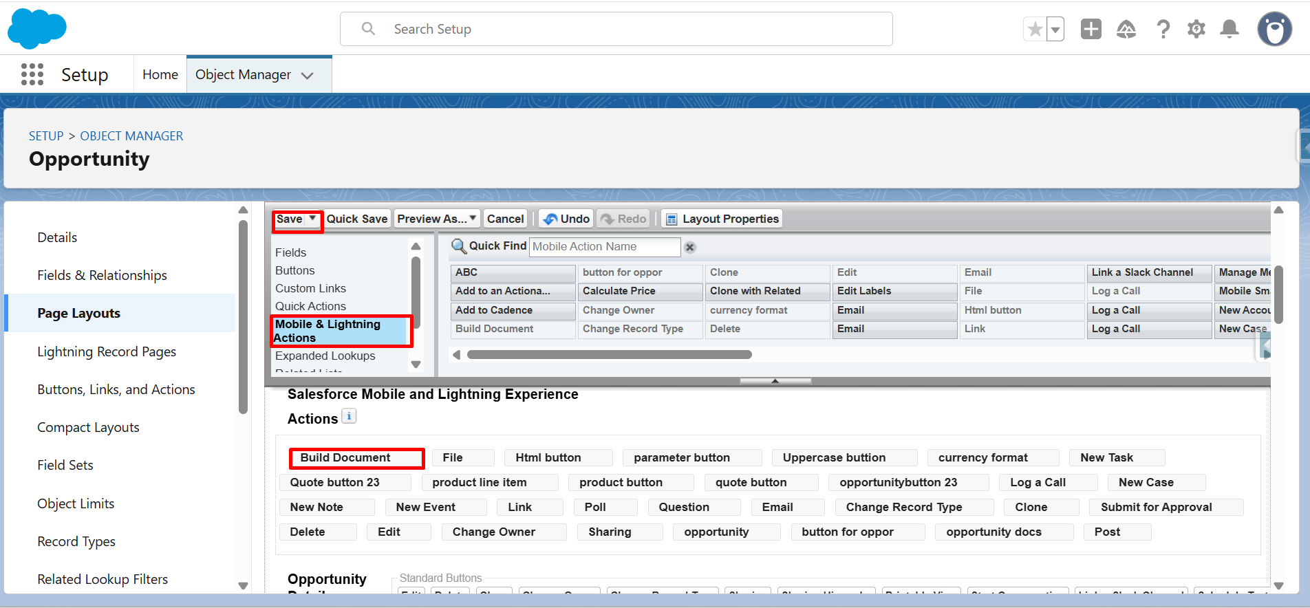Open the Trailhead guidance icon
The image size is (1310, 608).
(x=1126, y=29)
